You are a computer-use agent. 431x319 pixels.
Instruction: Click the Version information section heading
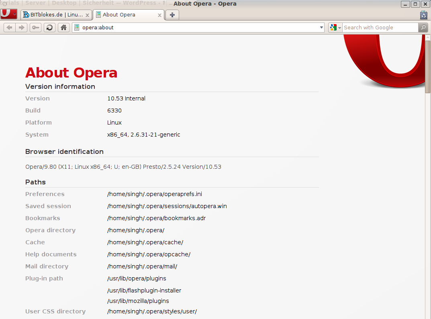coord(60,87)
